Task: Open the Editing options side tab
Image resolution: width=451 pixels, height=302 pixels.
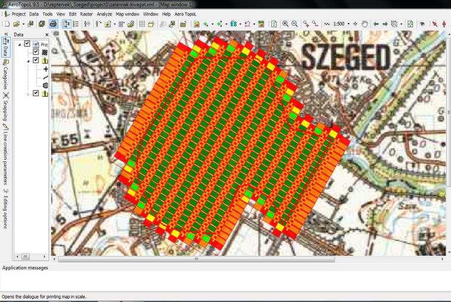Action: coord(6,208)
